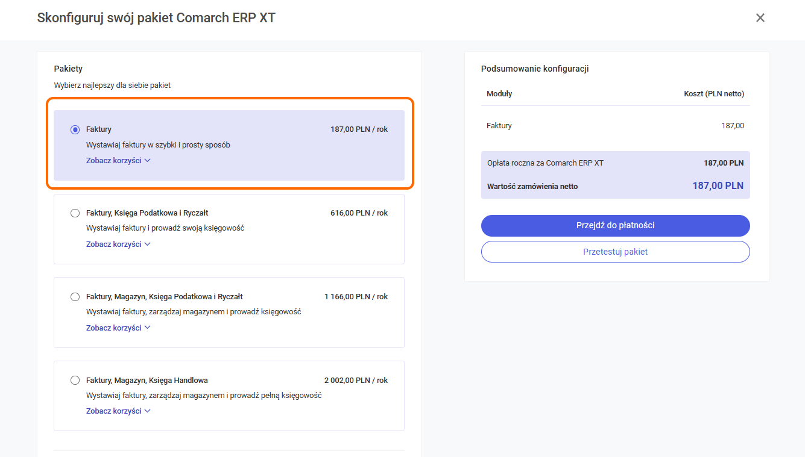Pick the Faktury, Magazyn, Księga Handlowa radio
The image size is (805, 457).
(x=75, y=381)
